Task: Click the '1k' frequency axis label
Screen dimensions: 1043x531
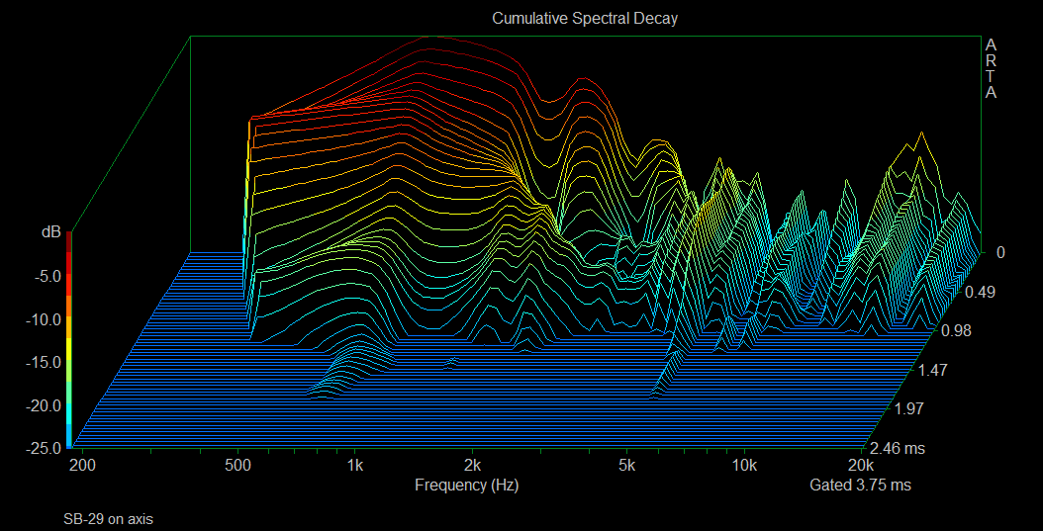Action: pyautogui.click(x=355, y=465)
